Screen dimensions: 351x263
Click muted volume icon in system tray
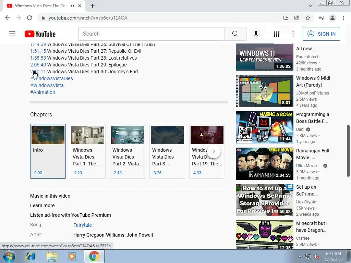coord(316,257)
